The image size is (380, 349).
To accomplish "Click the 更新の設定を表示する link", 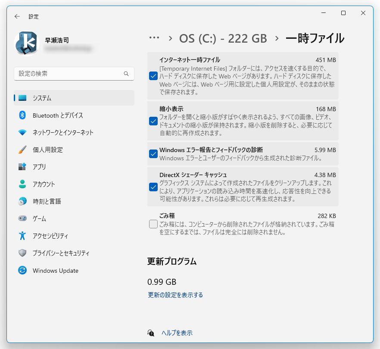I will click(175, 295).
